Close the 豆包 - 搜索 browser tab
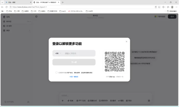 (x=31, y=2)
